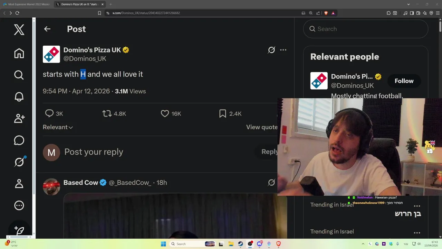Viewport: 442px width, 249px height.
Task: Click the Grok icon on Based Cow's reply
Action: pyautogui.click(x=271, y=183)
